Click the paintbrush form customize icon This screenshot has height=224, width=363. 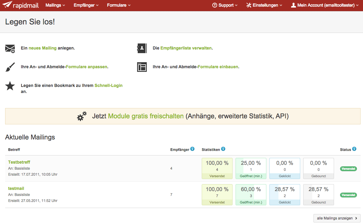coord(10,67)
